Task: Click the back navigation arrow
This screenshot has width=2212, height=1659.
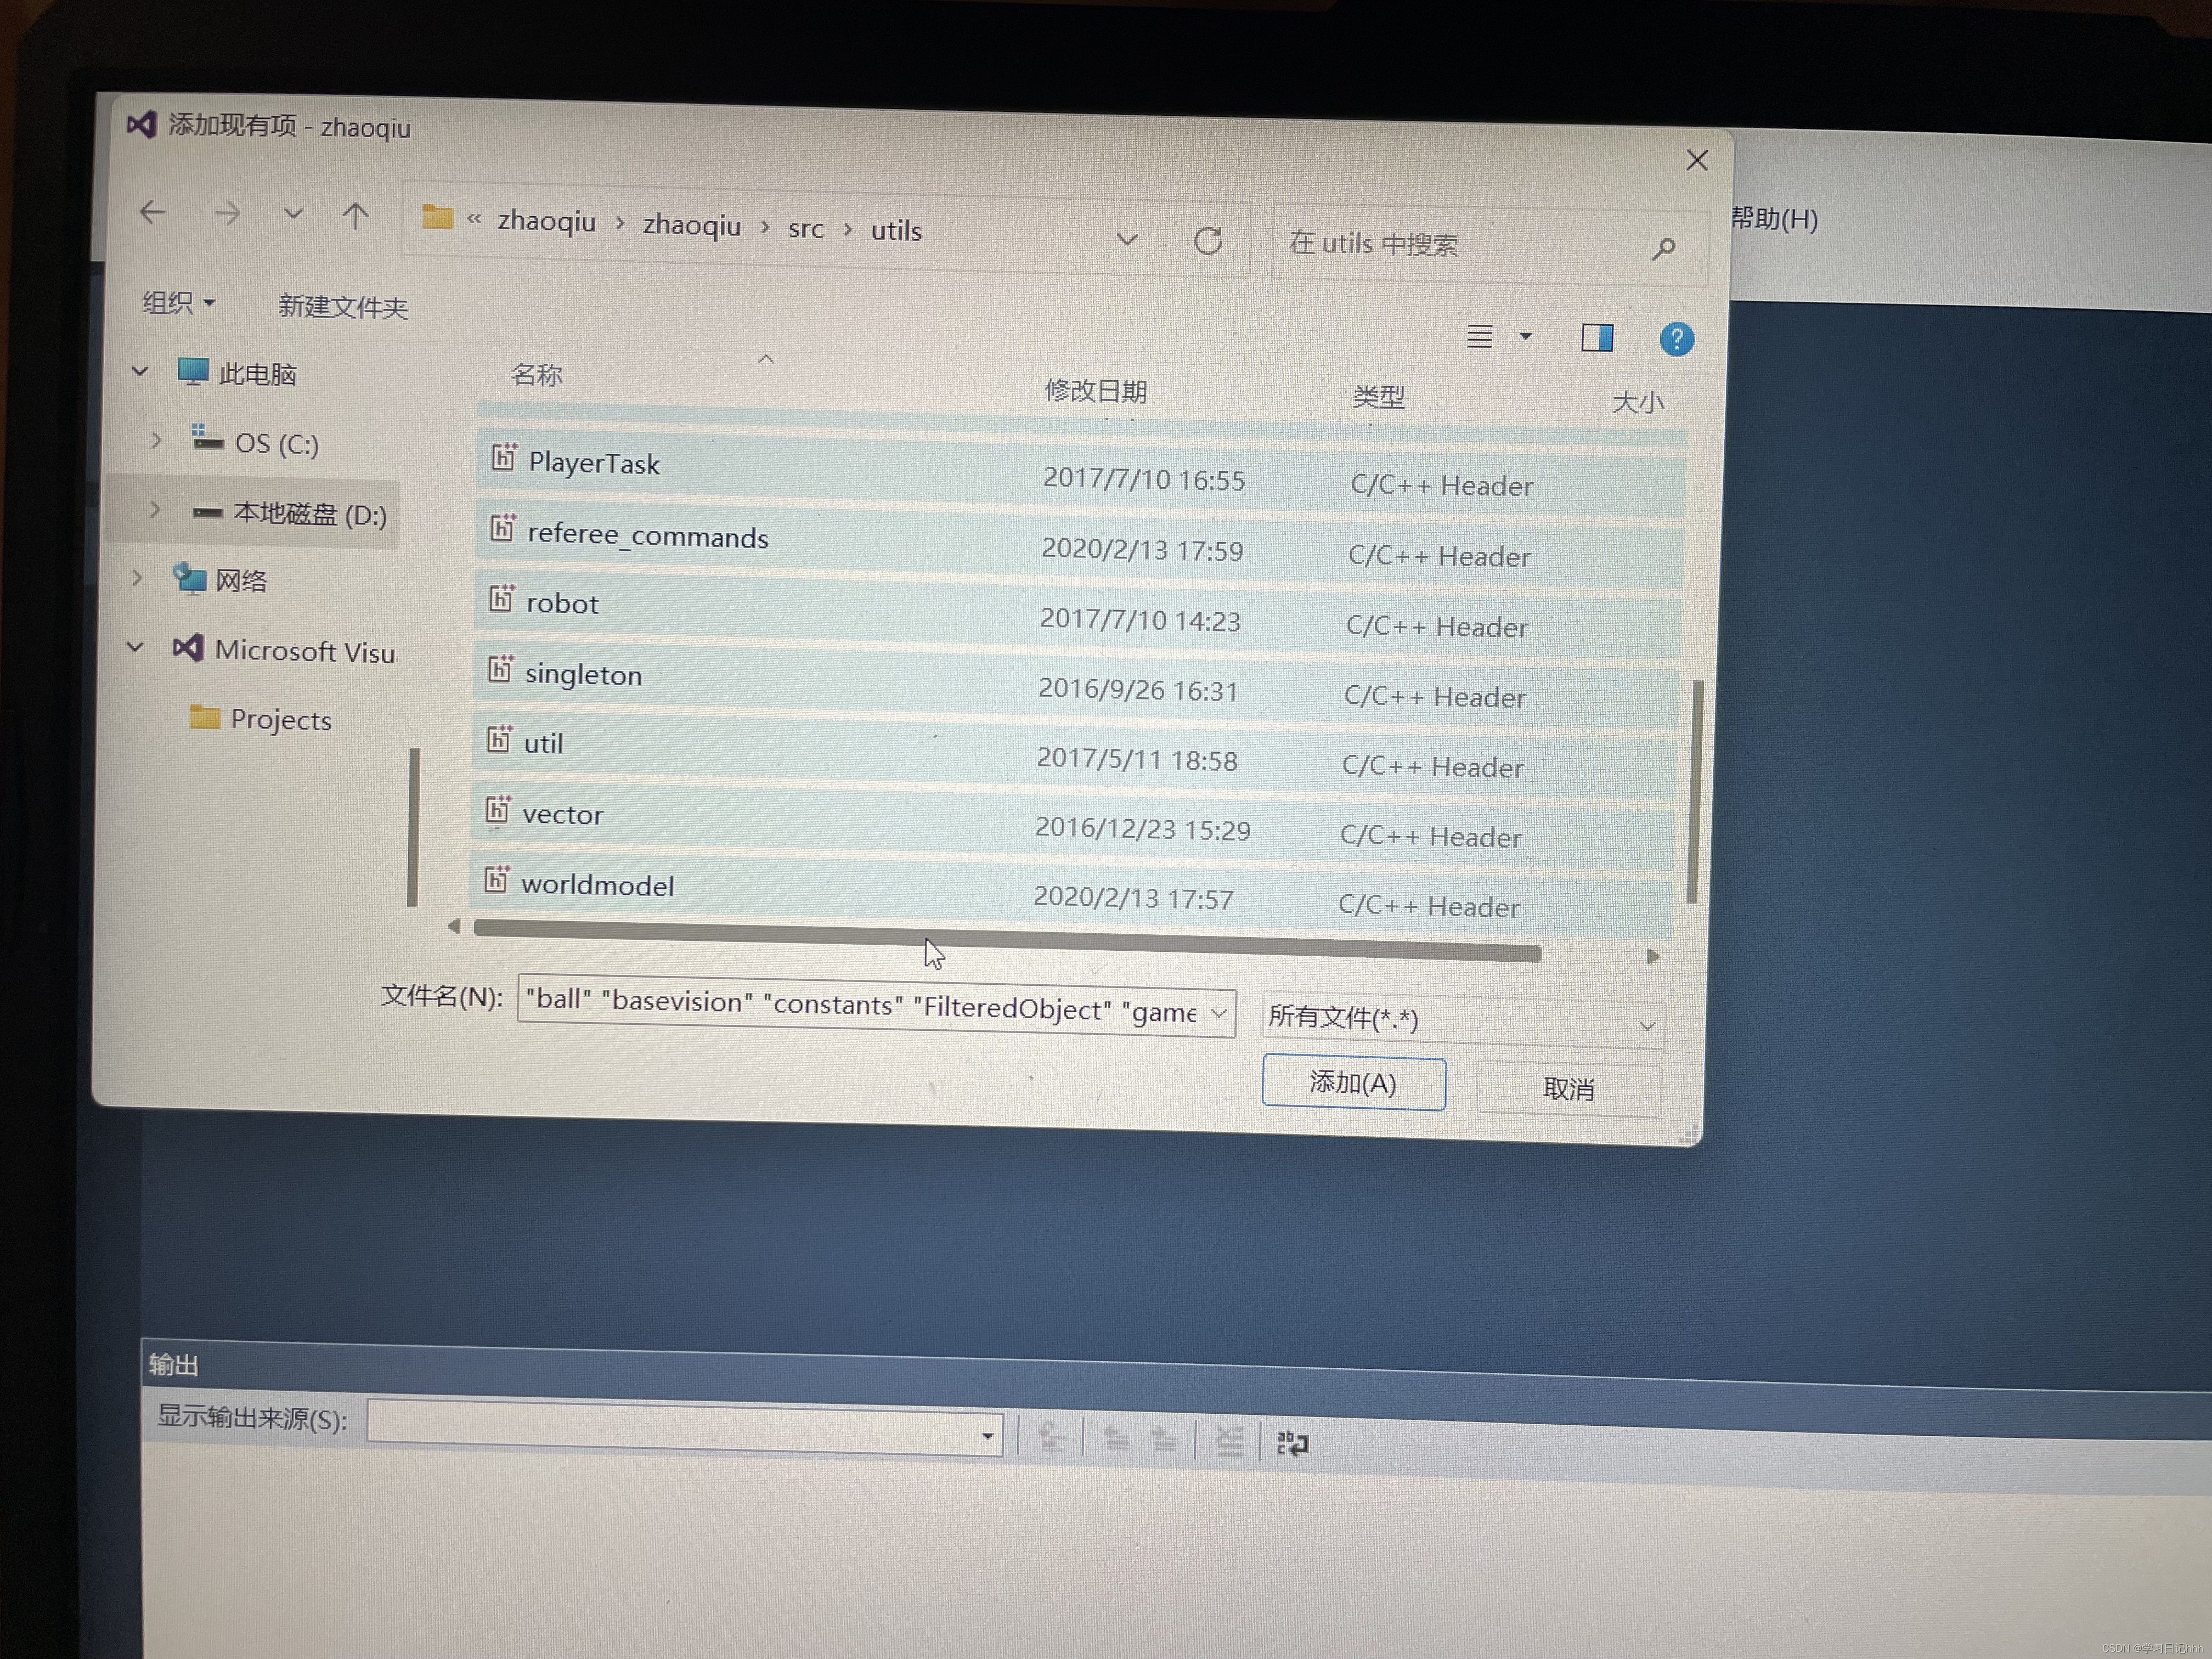Action: pos(153,212)
